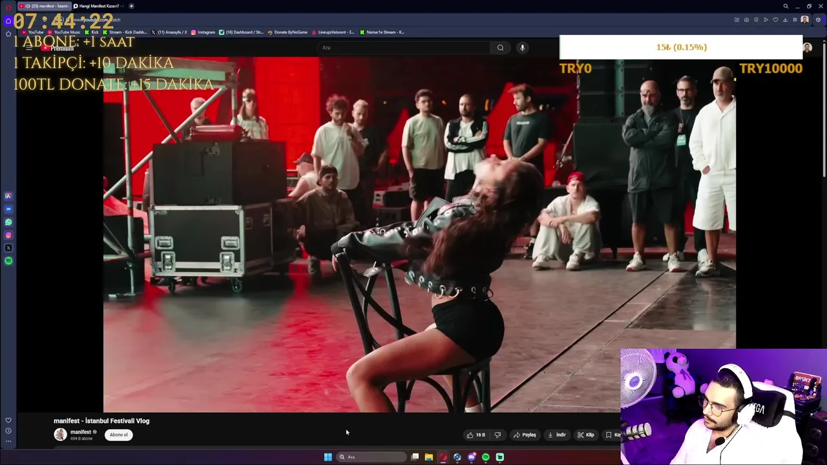Image resolution: width=827 pixels, height=465 pixels.
Task: Open Spotify from the taskbar
Action: coord(486,457)
